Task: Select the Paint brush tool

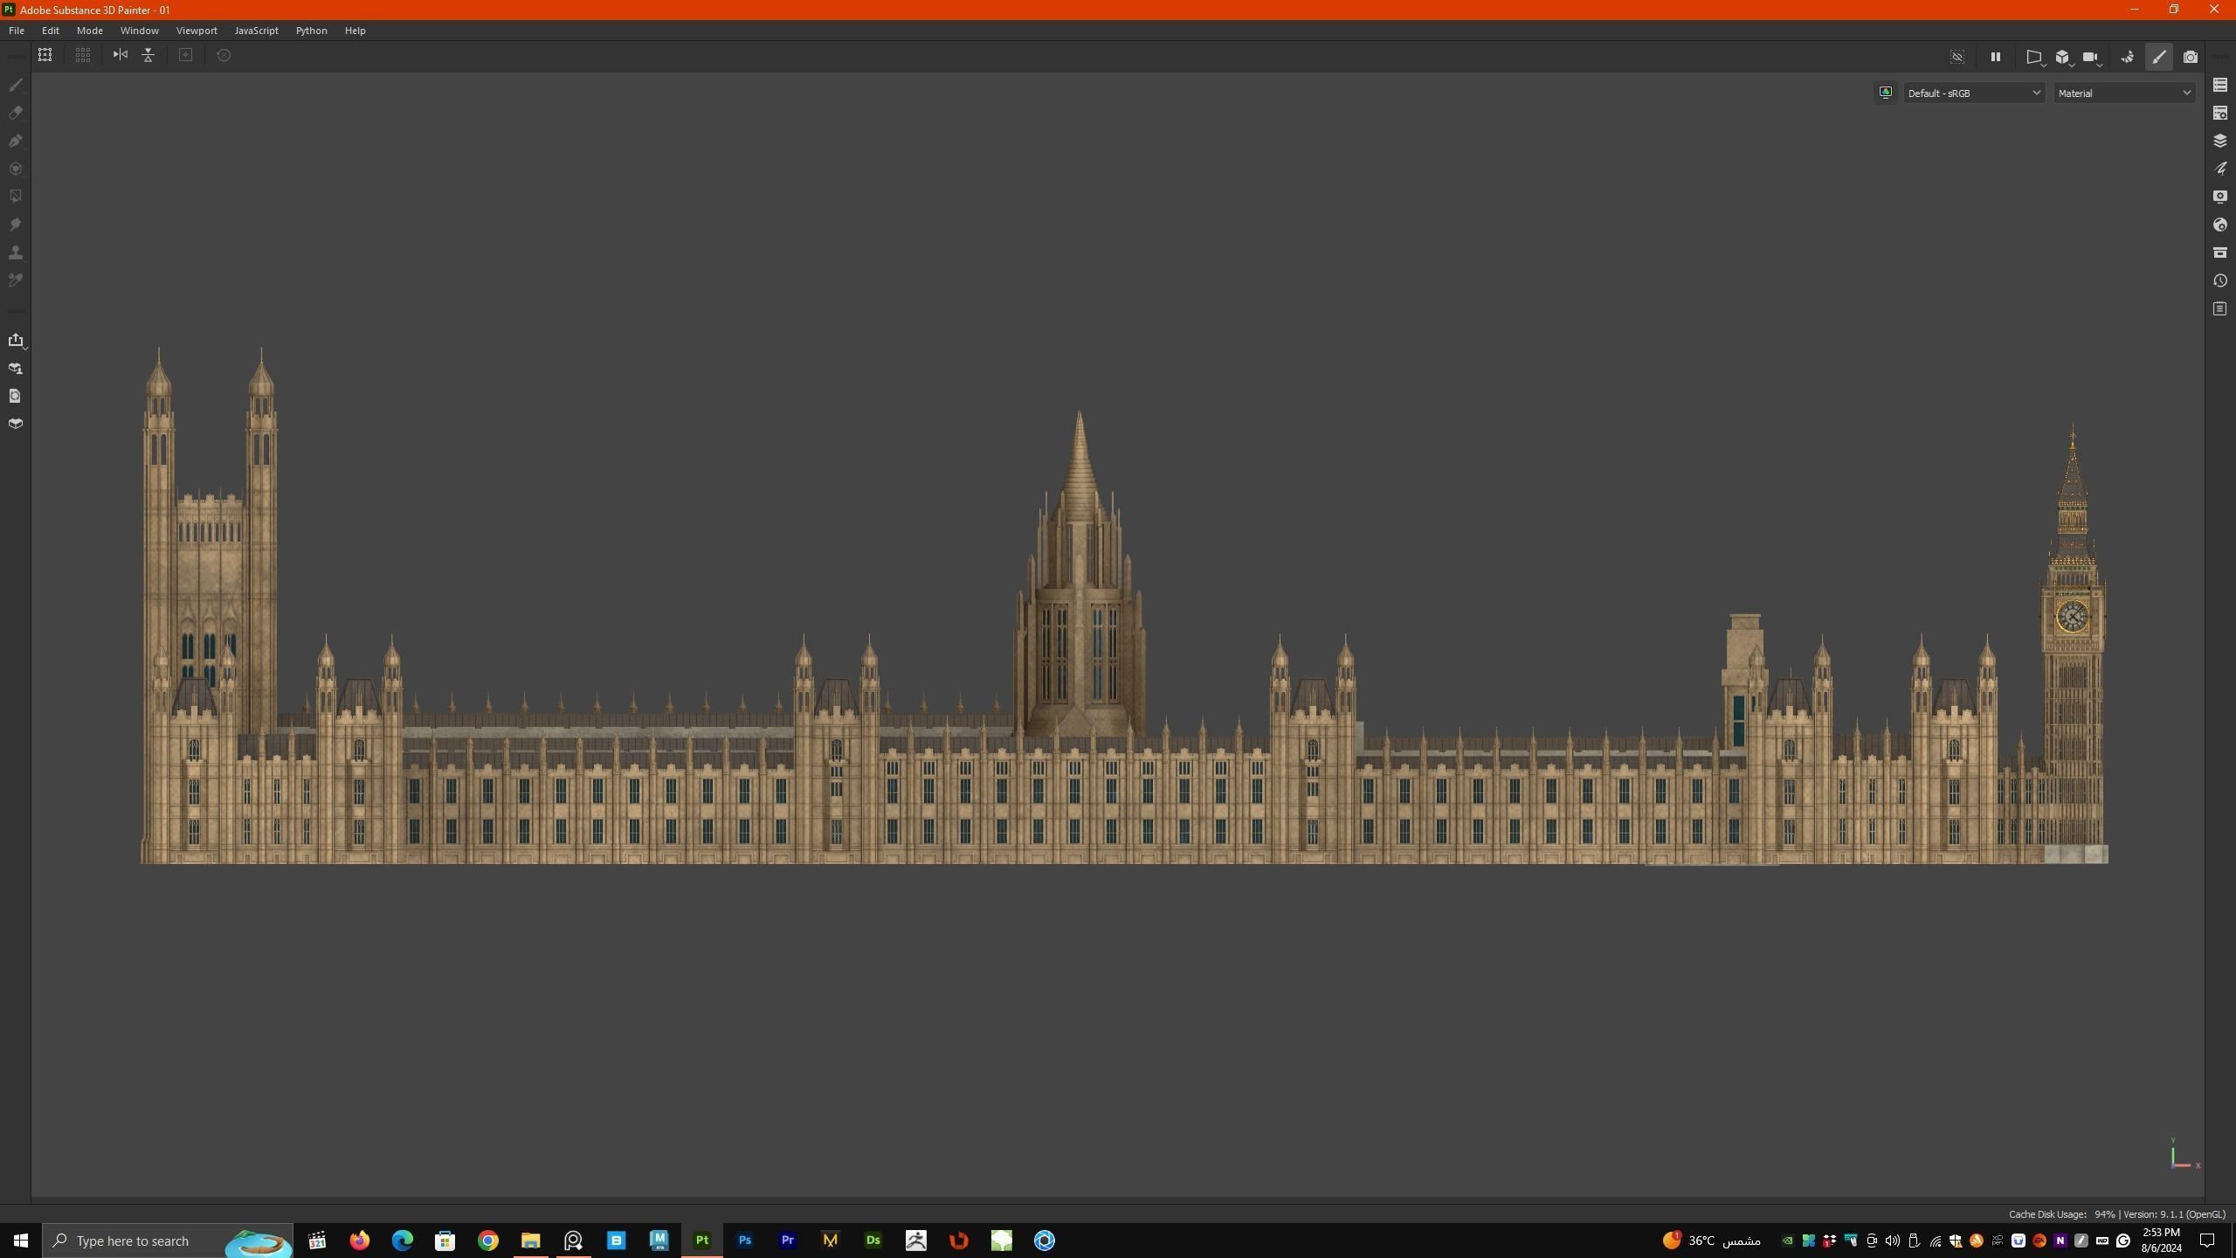Action: point(16,85)
